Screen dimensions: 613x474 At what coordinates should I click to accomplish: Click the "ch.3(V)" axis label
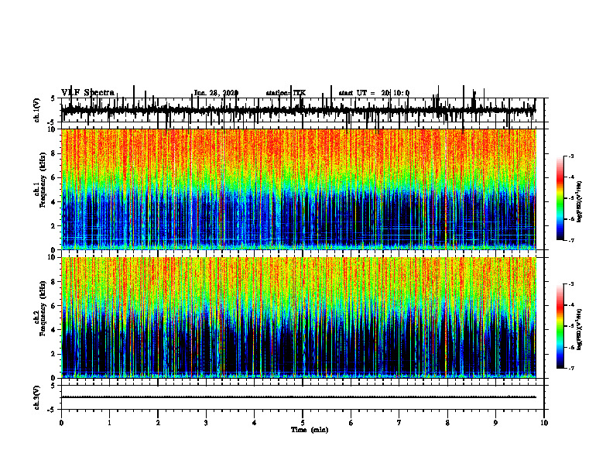(36, 397)
